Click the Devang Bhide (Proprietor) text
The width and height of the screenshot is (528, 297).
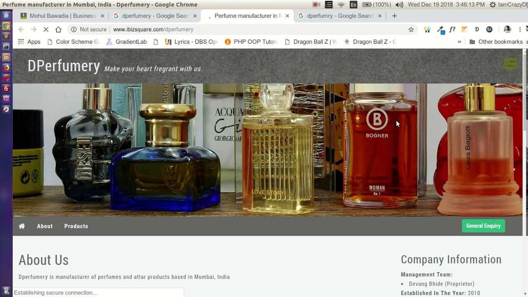pos(441,284)
